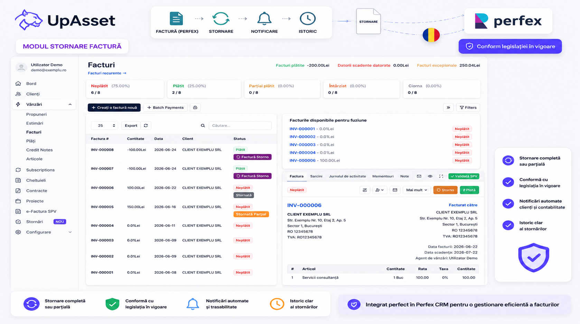Screen dimensions: 580x324
Task: Click the envelope icon in the invoice tab bar
Action: 419,176
